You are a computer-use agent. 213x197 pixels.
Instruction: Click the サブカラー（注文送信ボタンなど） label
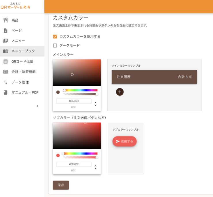click(79, 118)
